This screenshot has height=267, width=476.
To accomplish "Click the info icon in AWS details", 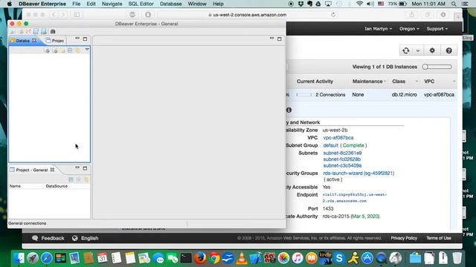I will tap(289, 110).
